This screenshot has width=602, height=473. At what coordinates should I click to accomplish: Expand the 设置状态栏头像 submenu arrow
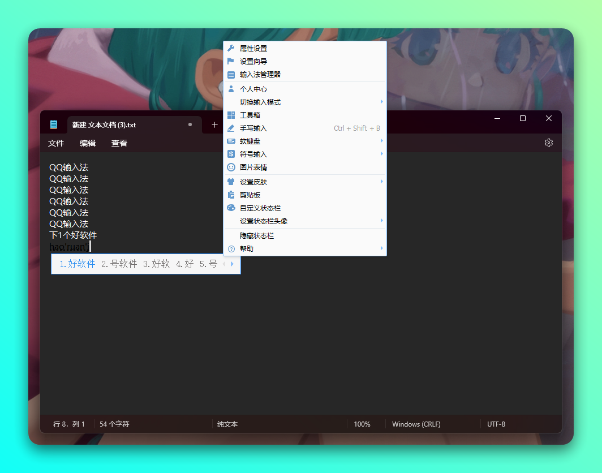click(x=381, y=221)
